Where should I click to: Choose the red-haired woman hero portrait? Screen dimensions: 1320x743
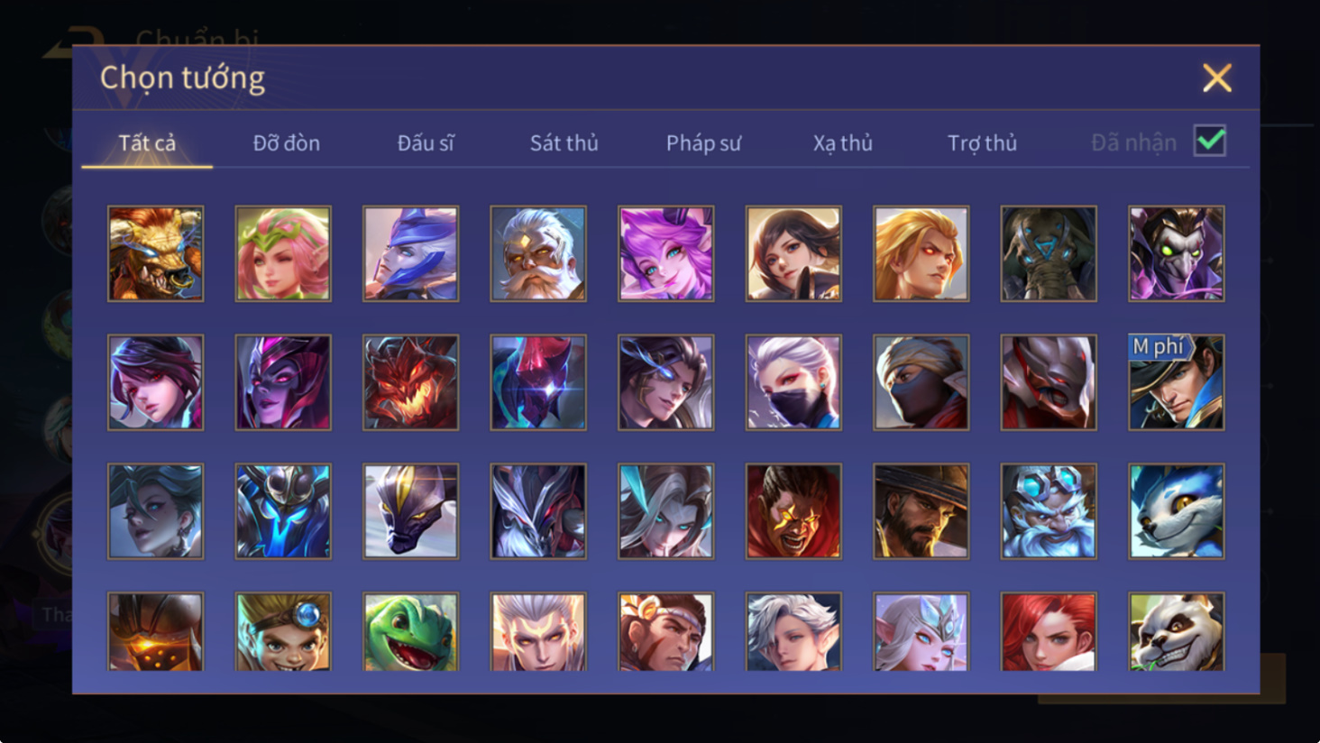(1049, 631)
